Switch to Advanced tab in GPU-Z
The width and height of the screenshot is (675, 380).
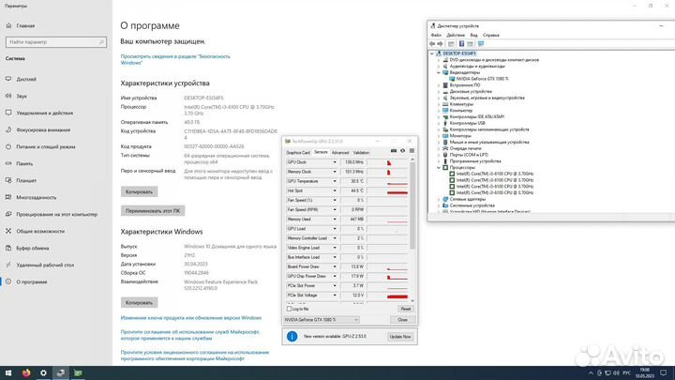click(340, 153)
